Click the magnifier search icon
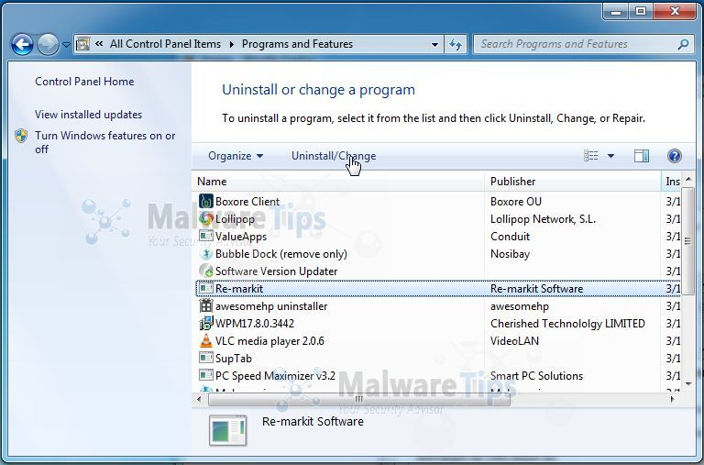The image size is (704, 465). click(x=683, y=44)
